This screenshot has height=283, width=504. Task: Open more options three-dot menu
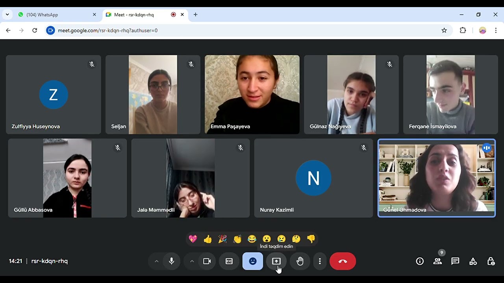click(320, 261)
